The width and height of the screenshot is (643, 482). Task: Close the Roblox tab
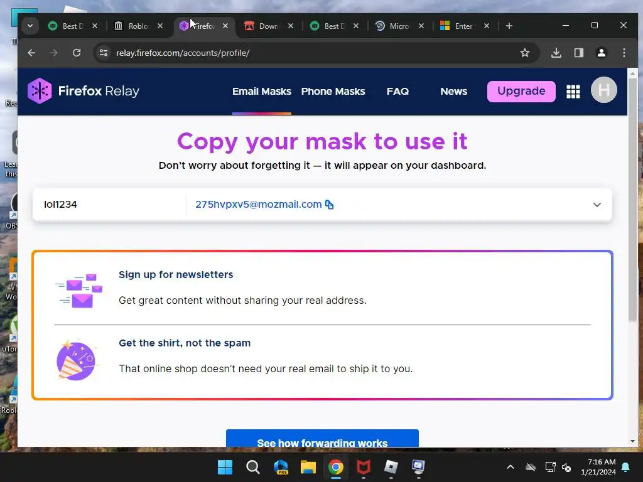coord(160,26)
